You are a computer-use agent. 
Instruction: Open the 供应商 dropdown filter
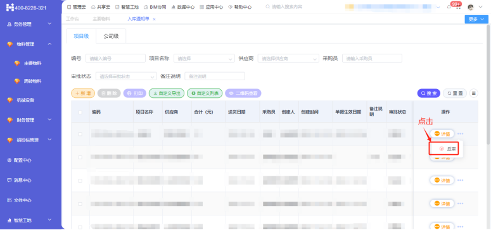[x=288, y=58]
